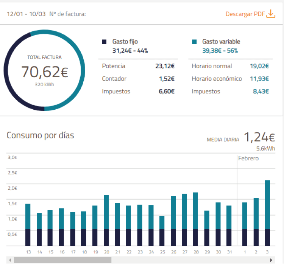284x264 pixels.
Task: Click the right scroll arrow of chart
Action: click(271, 260)
